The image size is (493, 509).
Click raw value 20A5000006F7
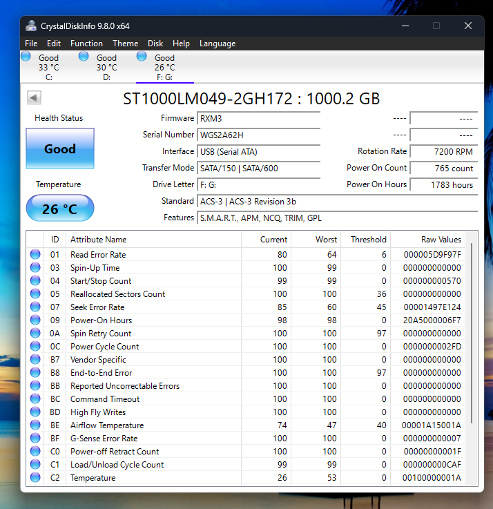coord(432,320)
